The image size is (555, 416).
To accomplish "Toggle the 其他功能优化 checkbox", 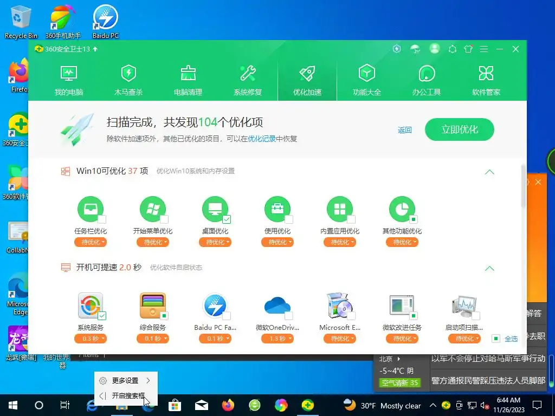I will pos(413,219).
